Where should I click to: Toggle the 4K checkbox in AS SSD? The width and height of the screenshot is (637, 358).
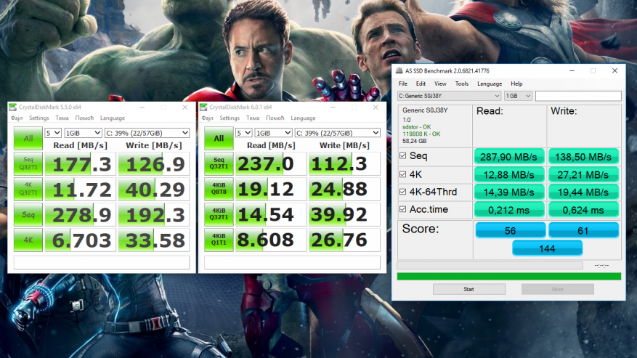pos(402,174)
